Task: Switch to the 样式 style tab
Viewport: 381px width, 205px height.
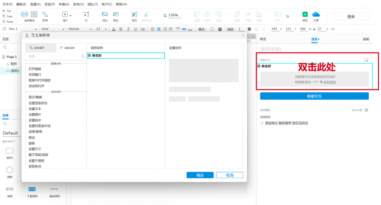Action: click(x=263, y=39)
